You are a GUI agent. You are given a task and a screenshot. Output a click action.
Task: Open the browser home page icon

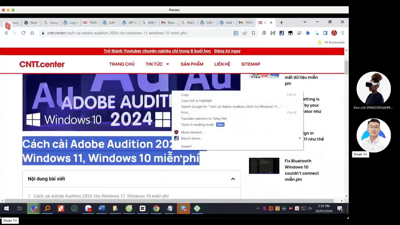tap(32, 33)
